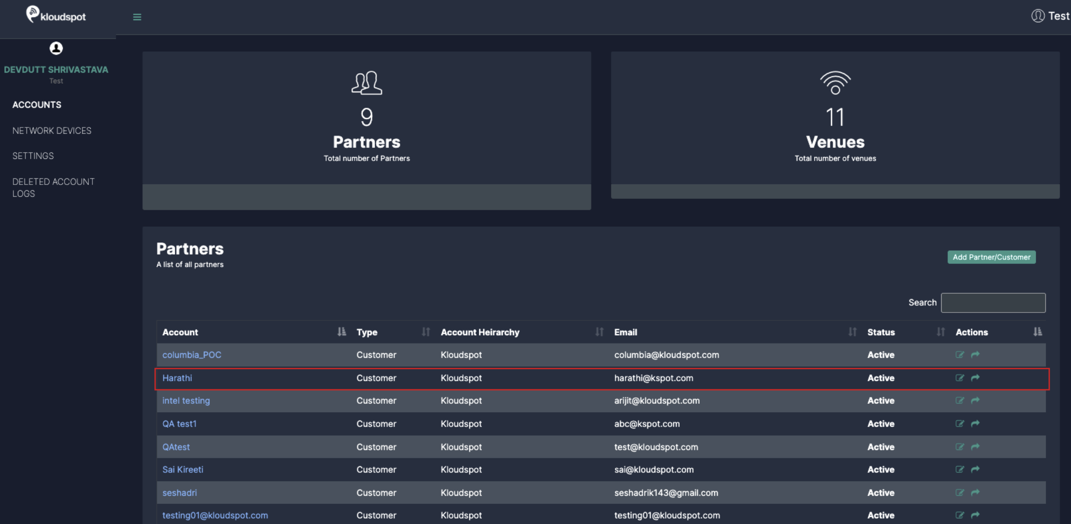Click the Venues wifi icon
1071x524 pixels.
pos(835,83)
